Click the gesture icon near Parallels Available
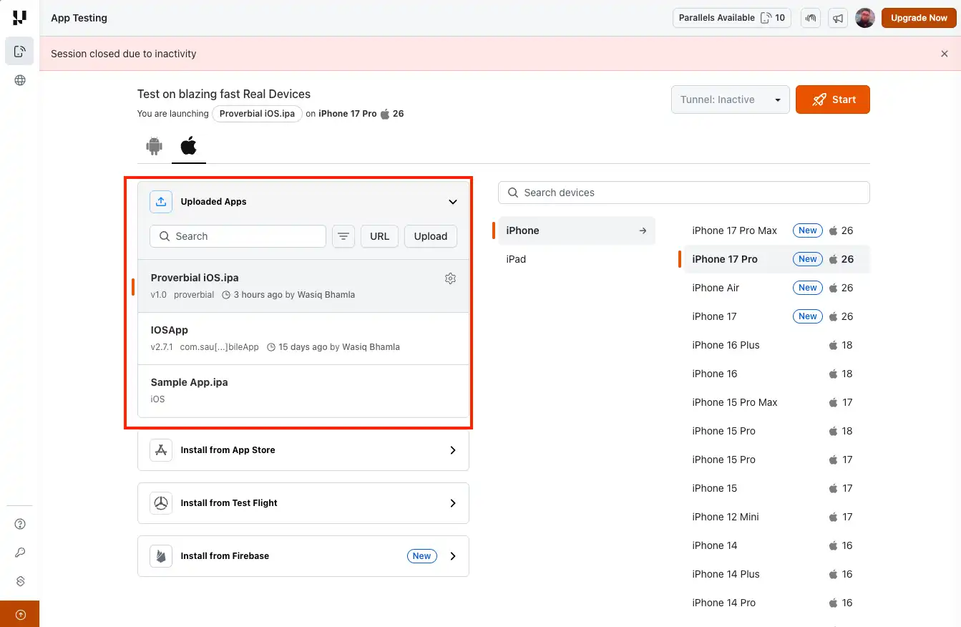 point(810,18)
